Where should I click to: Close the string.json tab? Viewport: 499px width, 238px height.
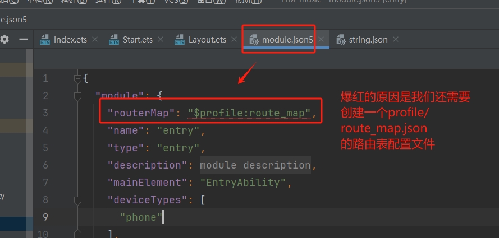click(395, 40)
